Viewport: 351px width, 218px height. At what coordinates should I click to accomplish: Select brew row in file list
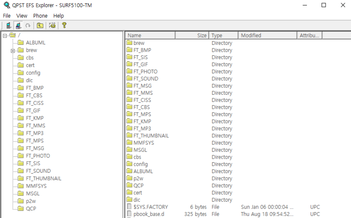(139, 43)
